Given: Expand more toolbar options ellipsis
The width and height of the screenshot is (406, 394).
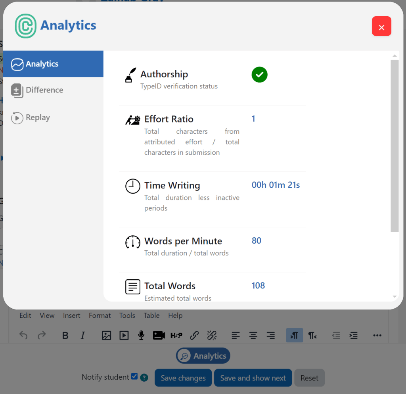Looking at the screenshot, I should 377,336.
